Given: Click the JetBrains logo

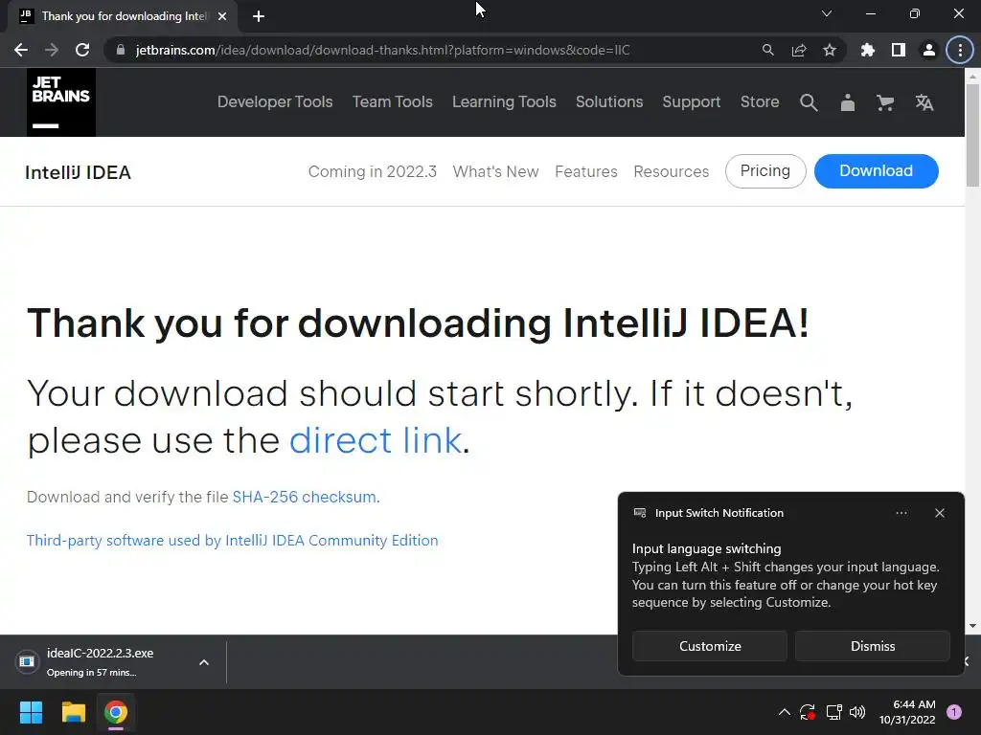Looking at the screenshot, I should [x=61, y=102].
